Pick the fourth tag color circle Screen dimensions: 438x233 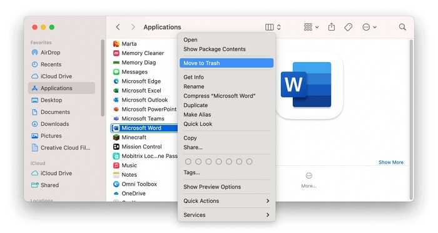click(x=219, y=162)
